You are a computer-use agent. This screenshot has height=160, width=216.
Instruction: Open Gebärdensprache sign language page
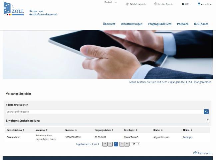[136, 4]
